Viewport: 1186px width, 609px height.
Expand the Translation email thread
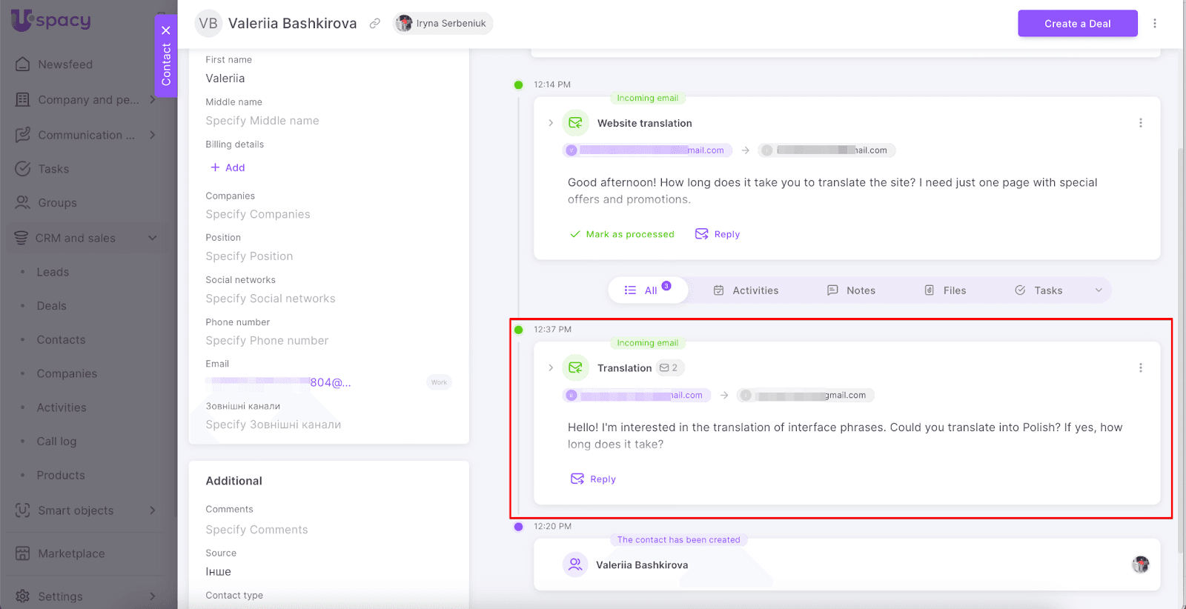[551, 368]
